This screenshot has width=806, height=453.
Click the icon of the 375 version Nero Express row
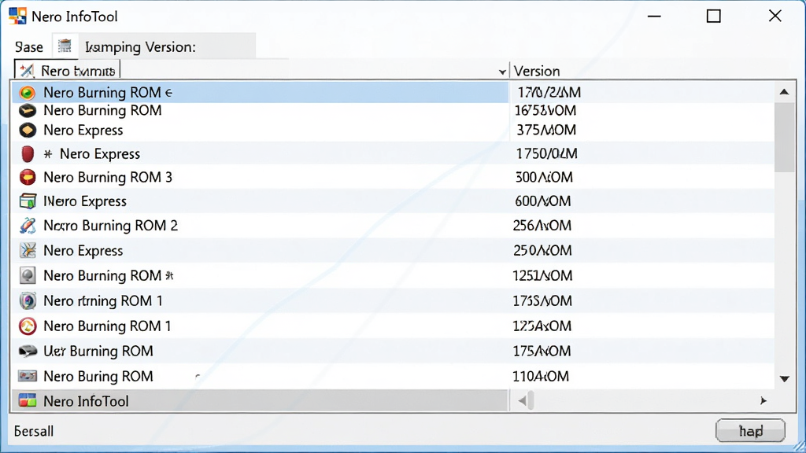click(28, 130)
